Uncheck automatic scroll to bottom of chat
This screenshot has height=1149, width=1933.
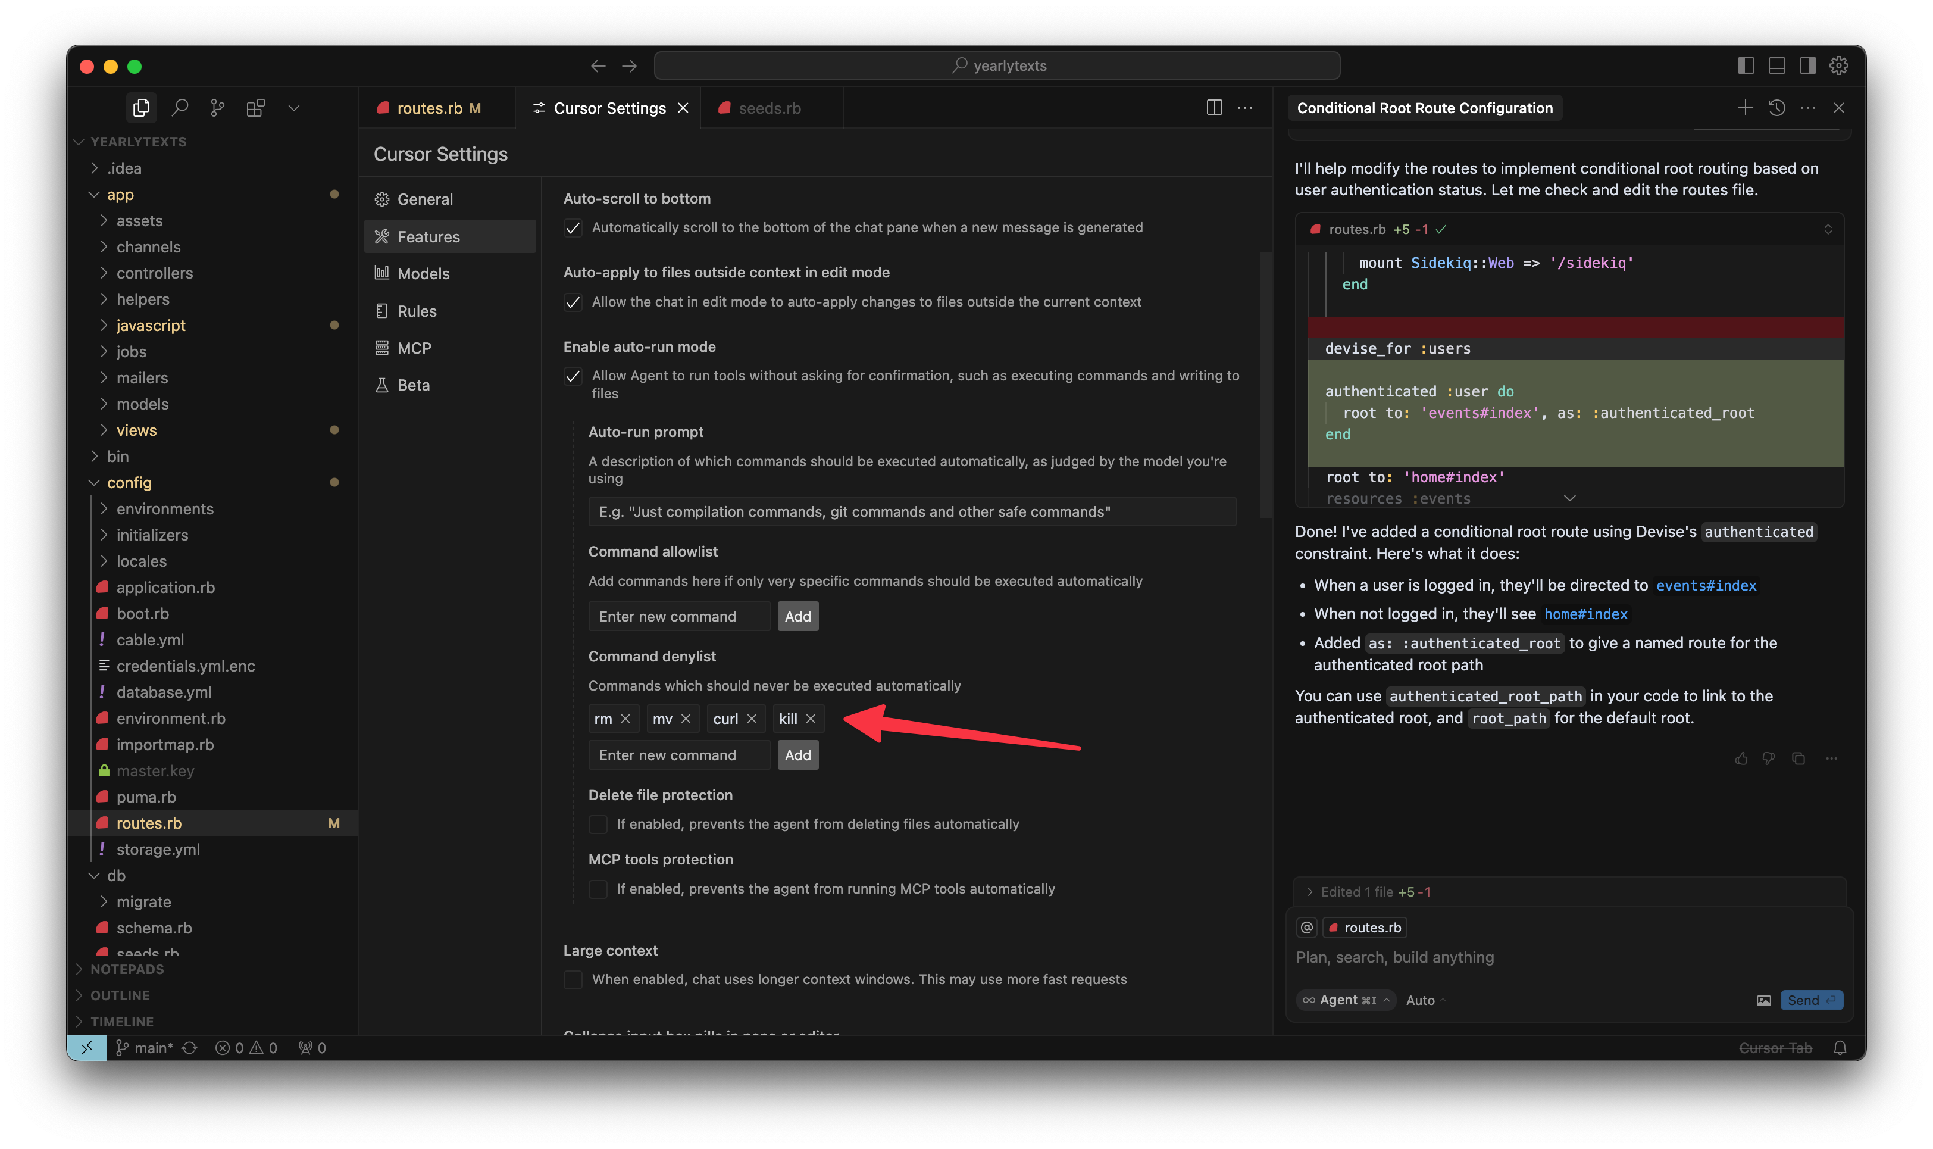click(573, 227)
